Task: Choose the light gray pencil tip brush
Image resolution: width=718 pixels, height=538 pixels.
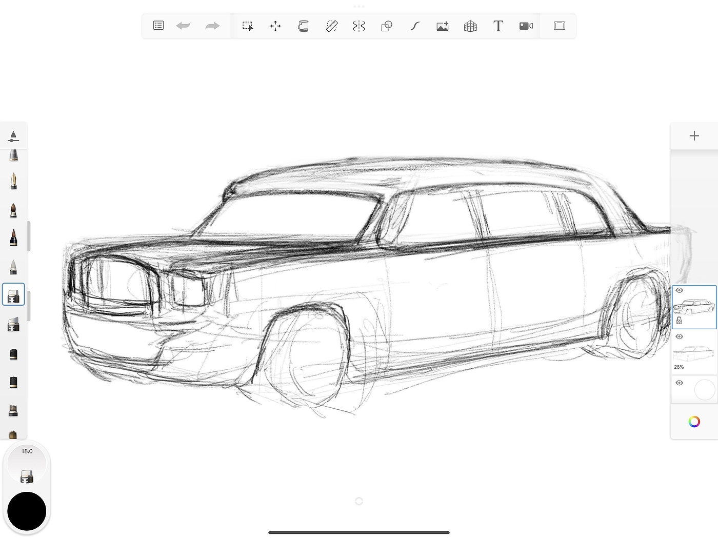Action: pyautogui.click(x=13, y=267)
